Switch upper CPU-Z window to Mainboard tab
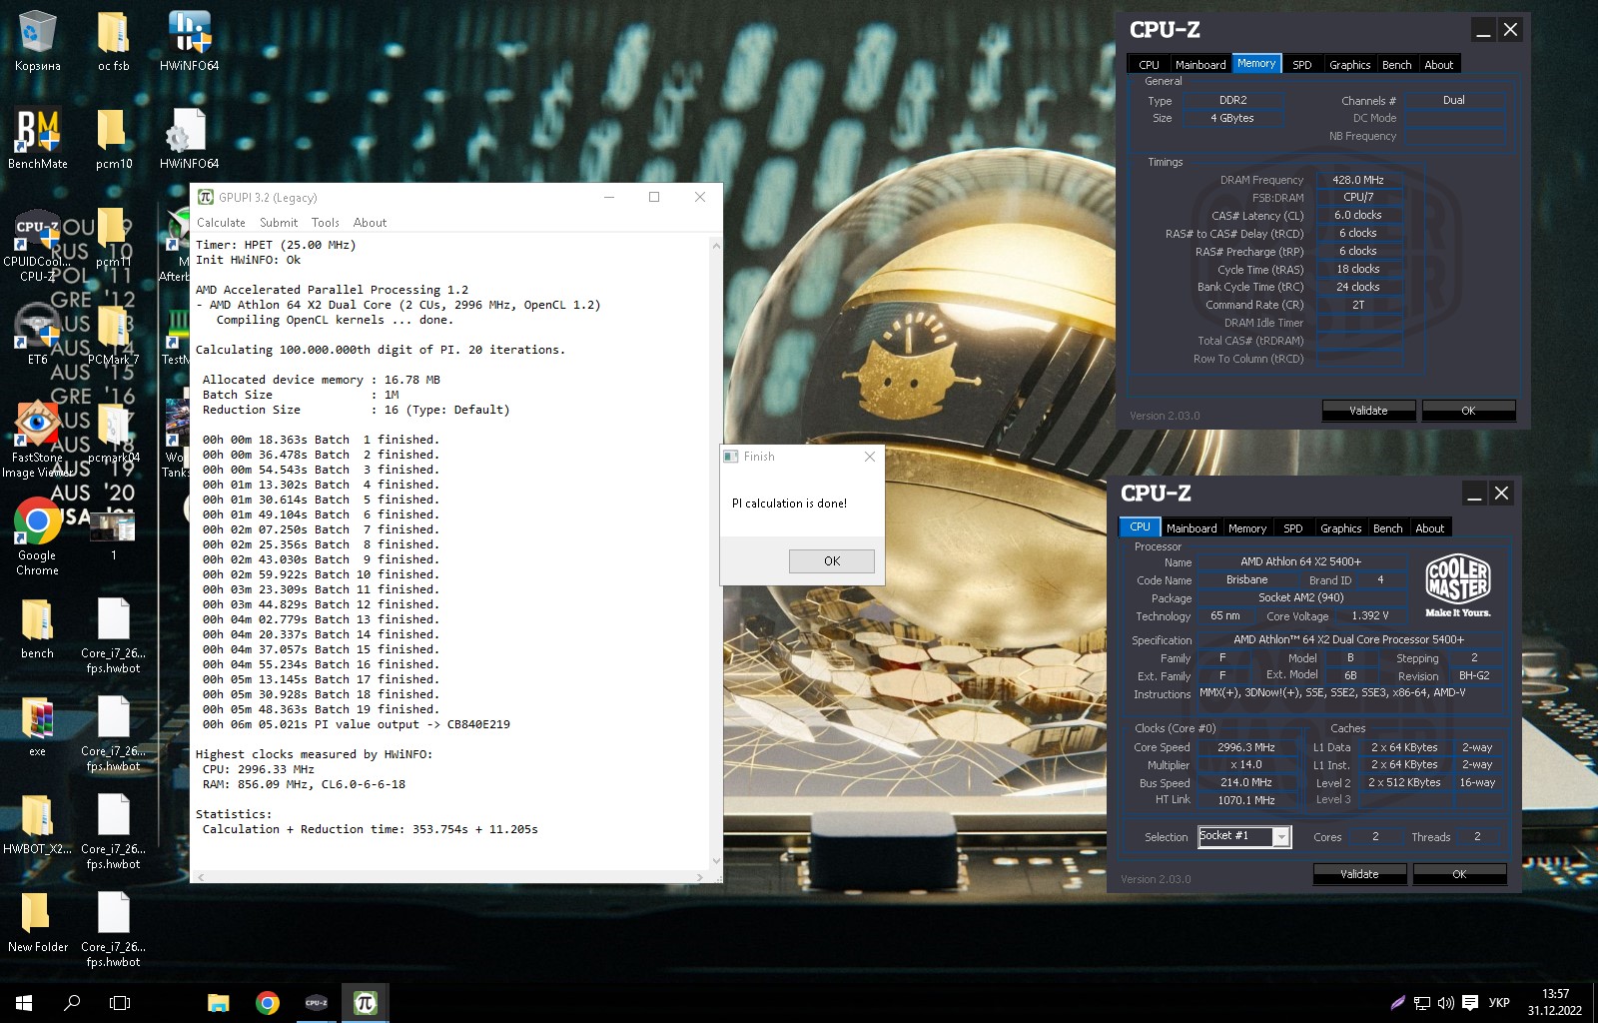This screenshot has width=1598, height=1023. coord(1200,65)
